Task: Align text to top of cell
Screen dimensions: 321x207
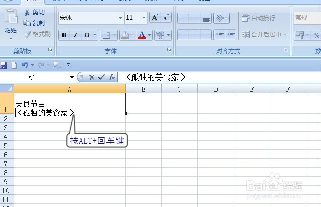Action: click(183, 18)
